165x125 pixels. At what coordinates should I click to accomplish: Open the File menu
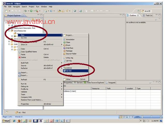[x=5, y=7]
